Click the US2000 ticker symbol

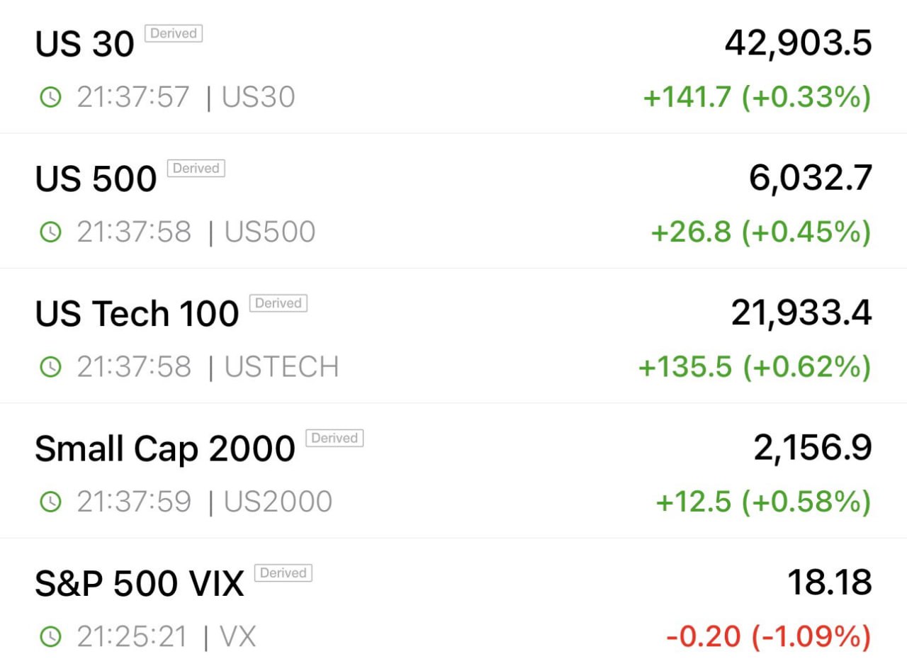click(278, 502)
